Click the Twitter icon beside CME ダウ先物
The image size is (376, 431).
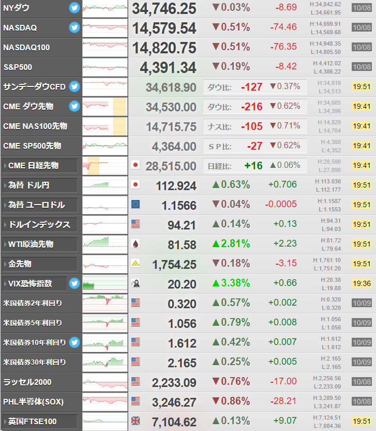point(74,106)
